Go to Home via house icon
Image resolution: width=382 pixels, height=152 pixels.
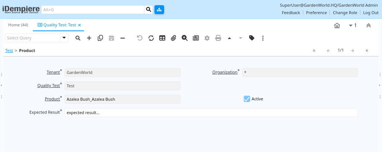click(x=337, y=26)
